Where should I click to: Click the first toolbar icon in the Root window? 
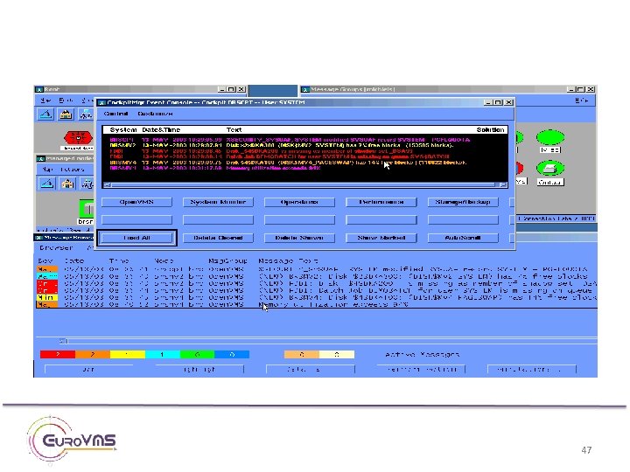45,115
